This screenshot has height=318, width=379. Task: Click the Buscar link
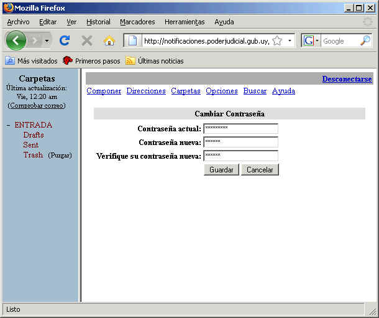255,91
